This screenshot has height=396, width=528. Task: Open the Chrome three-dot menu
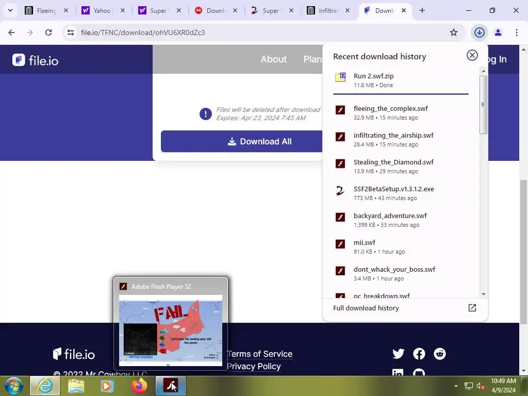point(516,32)
